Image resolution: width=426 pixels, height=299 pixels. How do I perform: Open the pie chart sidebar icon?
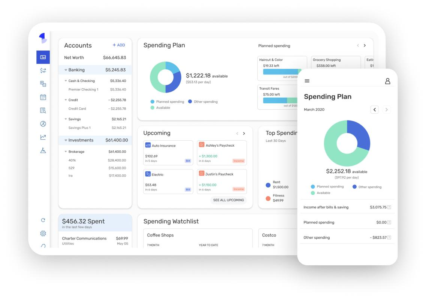[x=43, y=124]
